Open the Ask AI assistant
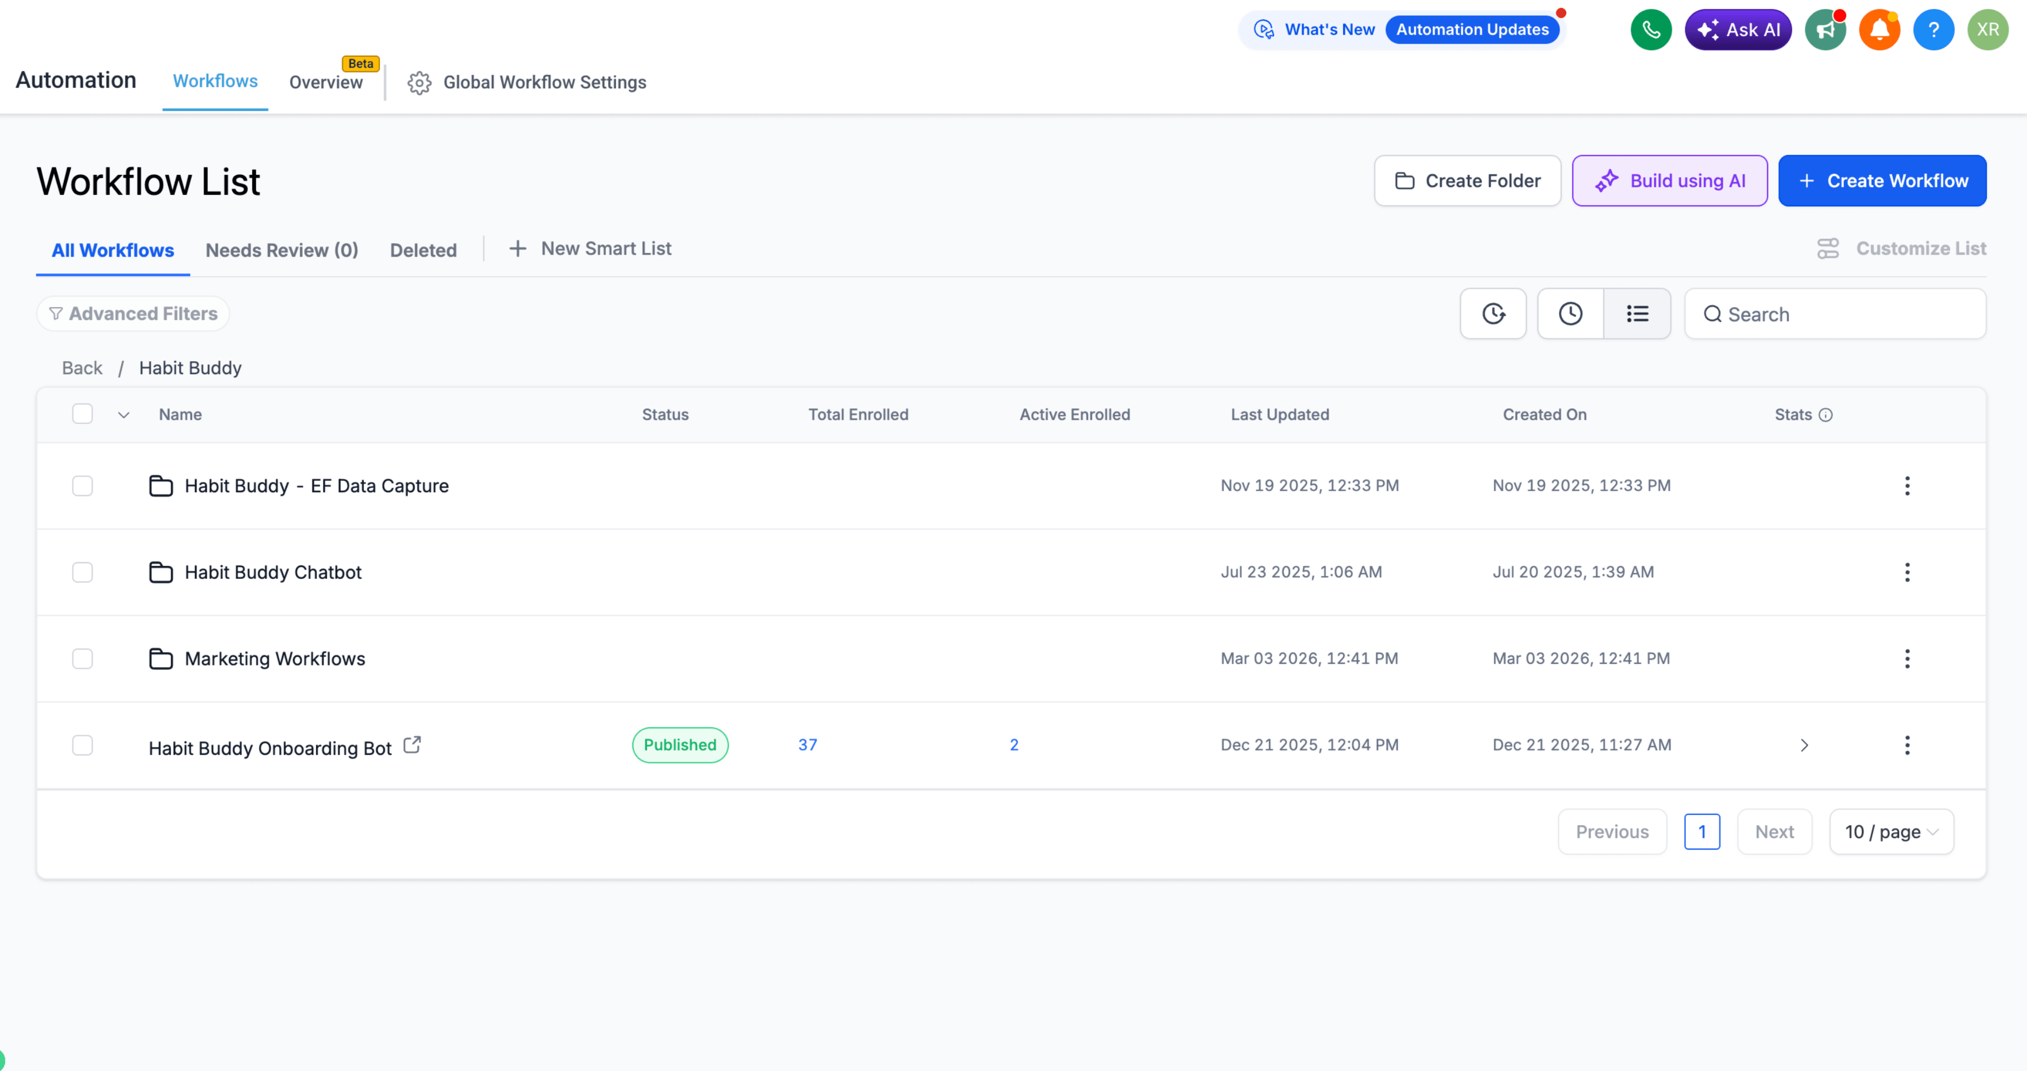The image size is (2027, 1071). [x=1737, y=30]
